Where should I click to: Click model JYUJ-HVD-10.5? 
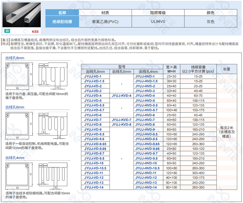click(147, 168)
